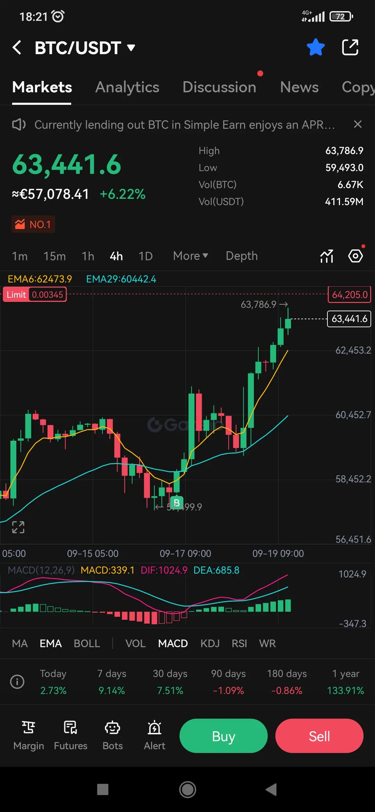375x812 pixels.
Task: Enable the RSI sub-indicator
Action: click(239, 643)
